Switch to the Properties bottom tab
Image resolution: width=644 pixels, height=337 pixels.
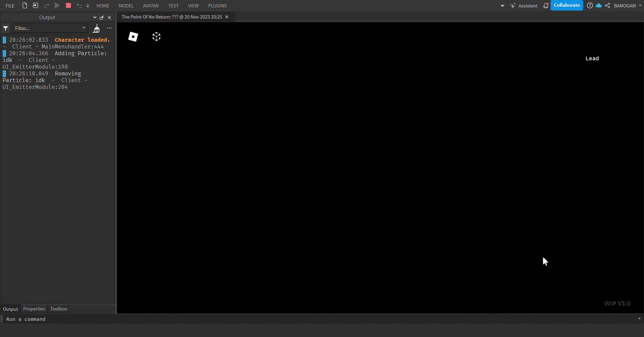click(x=34, y=309)
